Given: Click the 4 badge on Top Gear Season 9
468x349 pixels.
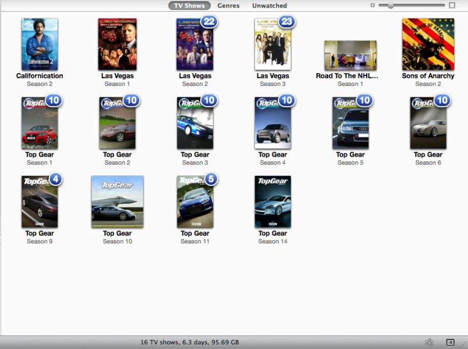Looking at the screenshot, I should pyautogui.click(x=56, y=179).
